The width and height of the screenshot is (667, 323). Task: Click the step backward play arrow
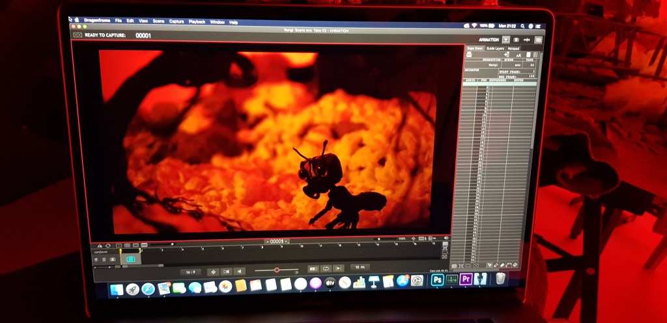coord(240,271)
